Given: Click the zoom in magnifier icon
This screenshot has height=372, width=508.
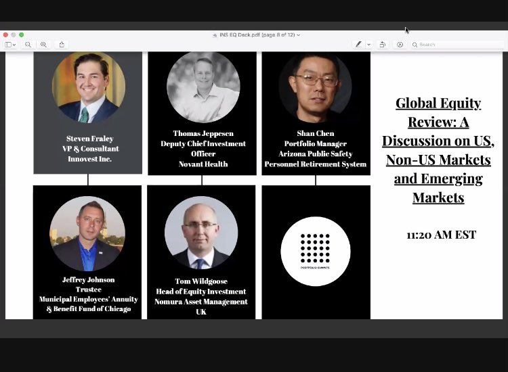Looking at the screenshot, I should click(43, 45).
